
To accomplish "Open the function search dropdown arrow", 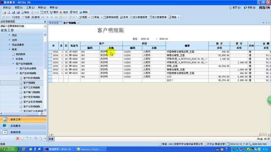I will 45,26.
